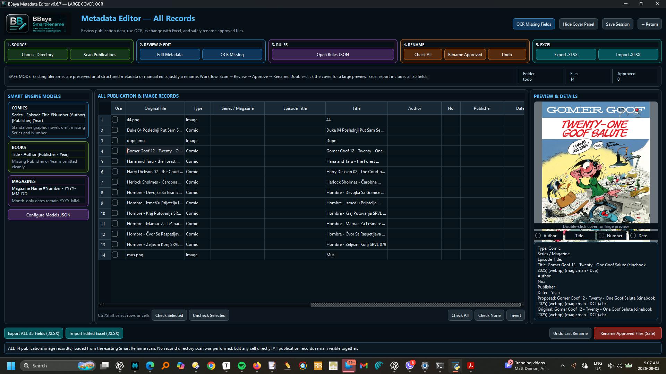Open Edit Metadata in Review & Edit
Viewport: 666px width, 374px height.
click(x=170, y=54)
